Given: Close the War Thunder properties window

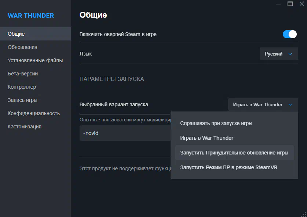Looking at the screenshot, I should click(301, 4).
